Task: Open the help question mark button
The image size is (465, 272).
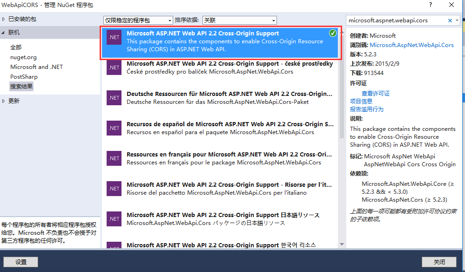Action: coord(430,5)
